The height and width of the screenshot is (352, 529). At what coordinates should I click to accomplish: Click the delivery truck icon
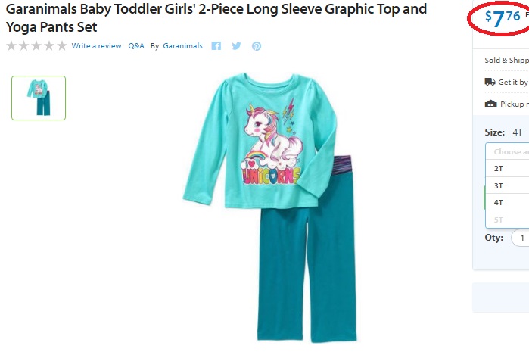click(x=490, y=82)
